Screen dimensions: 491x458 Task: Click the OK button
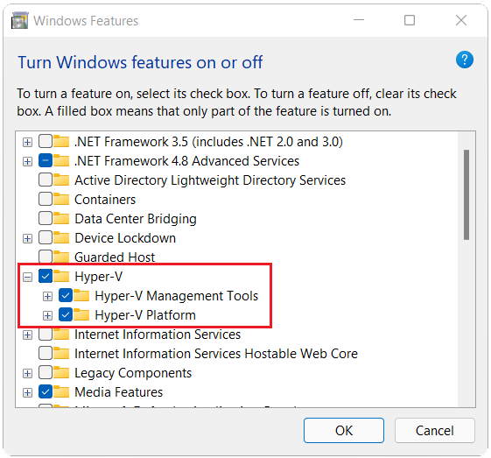coord(343,430)
